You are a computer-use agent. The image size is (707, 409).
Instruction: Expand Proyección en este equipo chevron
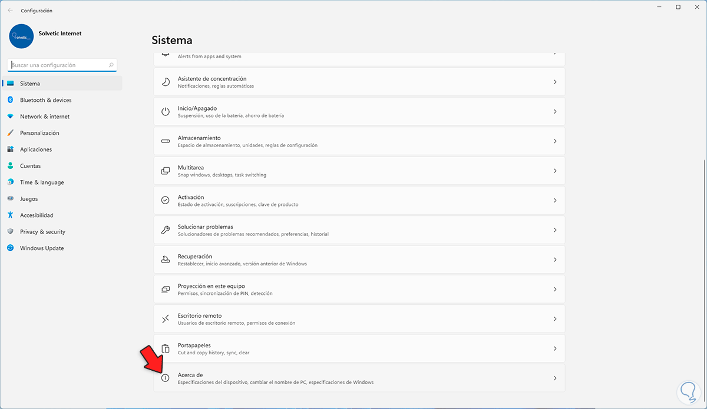[554, 290]
